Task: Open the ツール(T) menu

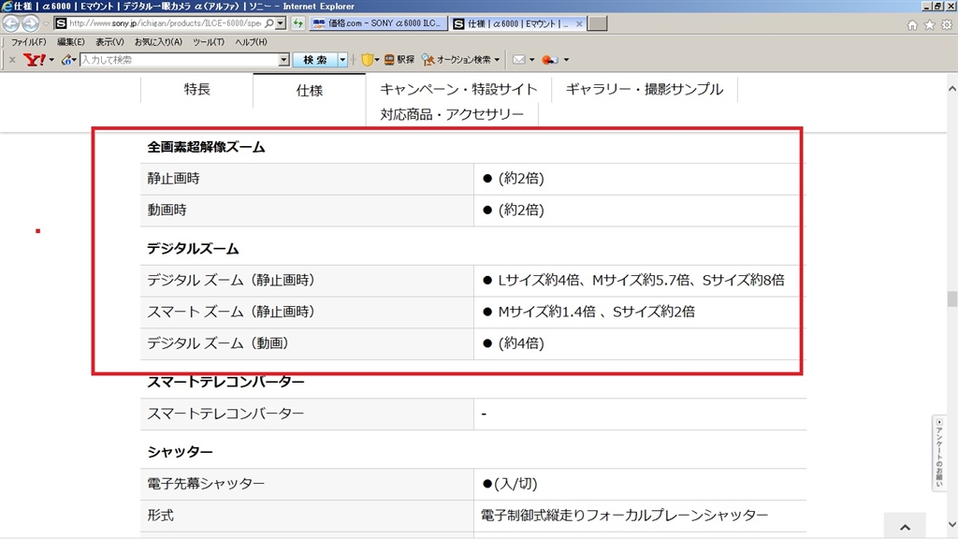Action: tap(209, 42)
